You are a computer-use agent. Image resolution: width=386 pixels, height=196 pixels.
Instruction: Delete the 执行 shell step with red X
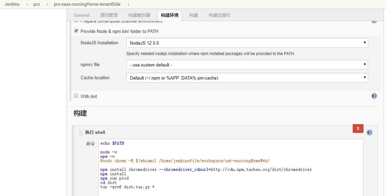pos(358,129)
